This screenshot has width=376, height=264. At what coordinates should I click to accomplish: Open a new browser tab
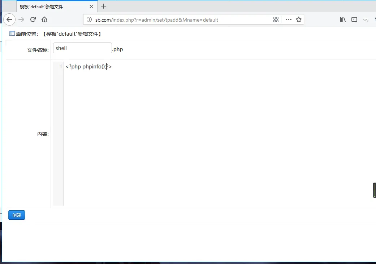(104, 6)
